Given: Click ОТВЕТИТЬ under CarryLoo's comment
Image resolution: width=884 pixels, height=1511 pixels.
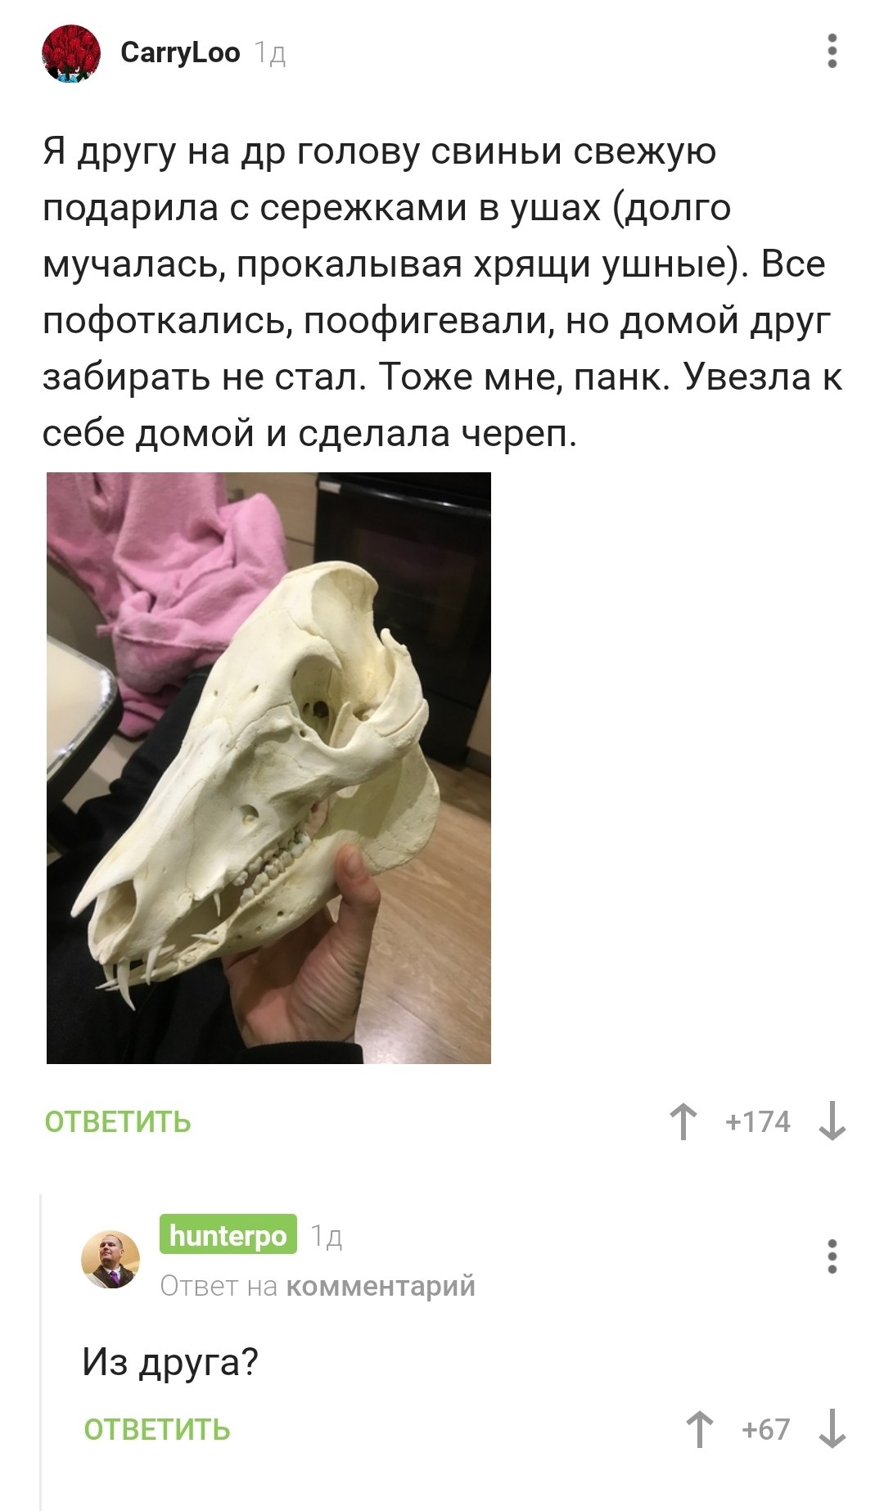Looking at the screenshot, I should pos(118,1121).
